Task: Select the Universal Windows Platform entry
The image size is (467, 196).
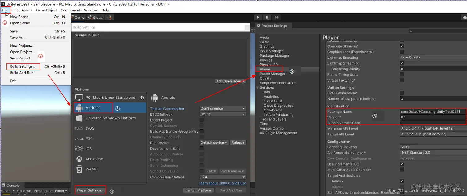Action: 110,118
